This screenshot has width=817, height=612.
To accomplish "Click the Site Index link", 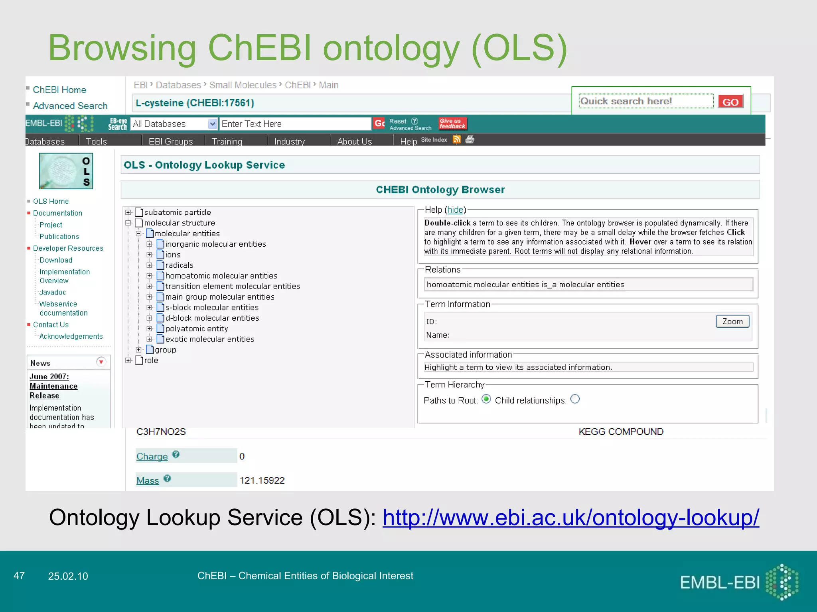I will (x=434, y=140).
